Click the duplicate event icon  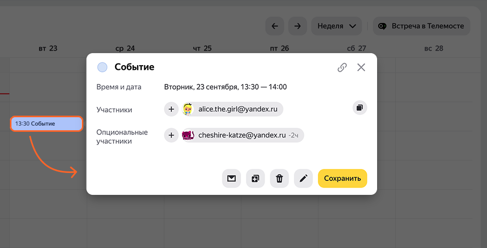(x=255, y=179)
